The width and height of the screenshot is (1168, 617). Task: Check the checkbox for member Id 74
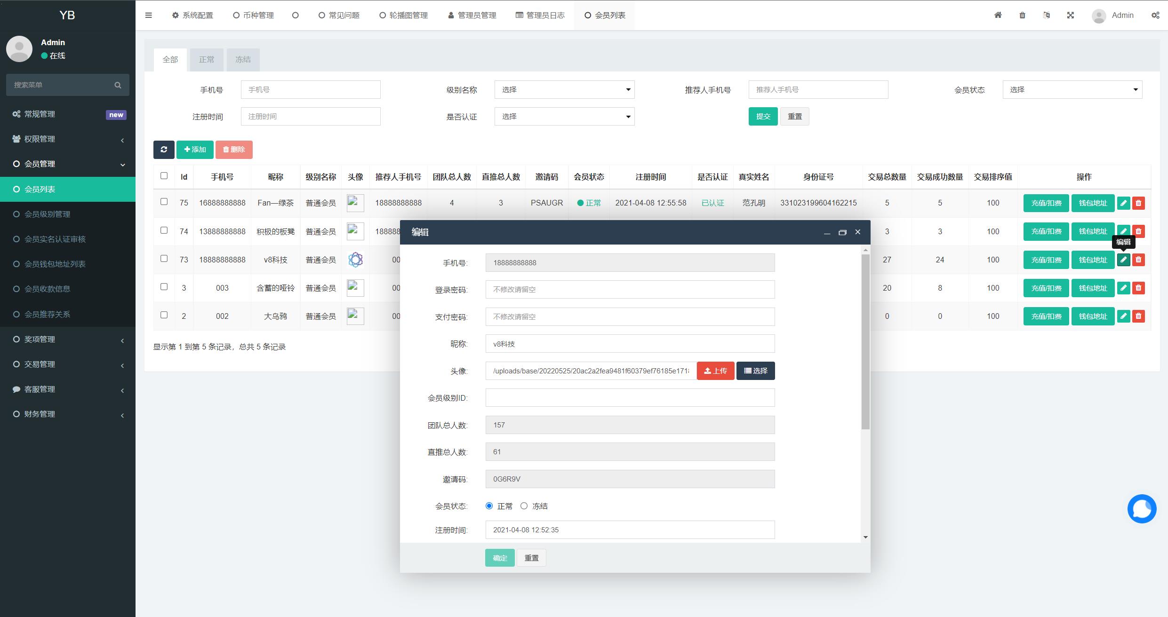(164, 230)
